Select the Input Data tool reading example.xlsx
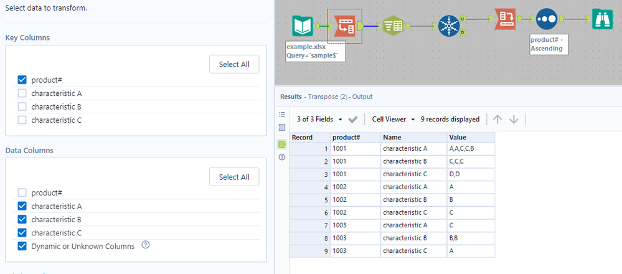 point(303,26)
